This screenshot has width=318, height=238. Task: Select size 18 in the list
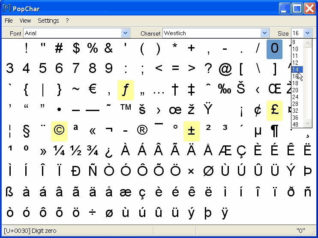coord(297,83)
